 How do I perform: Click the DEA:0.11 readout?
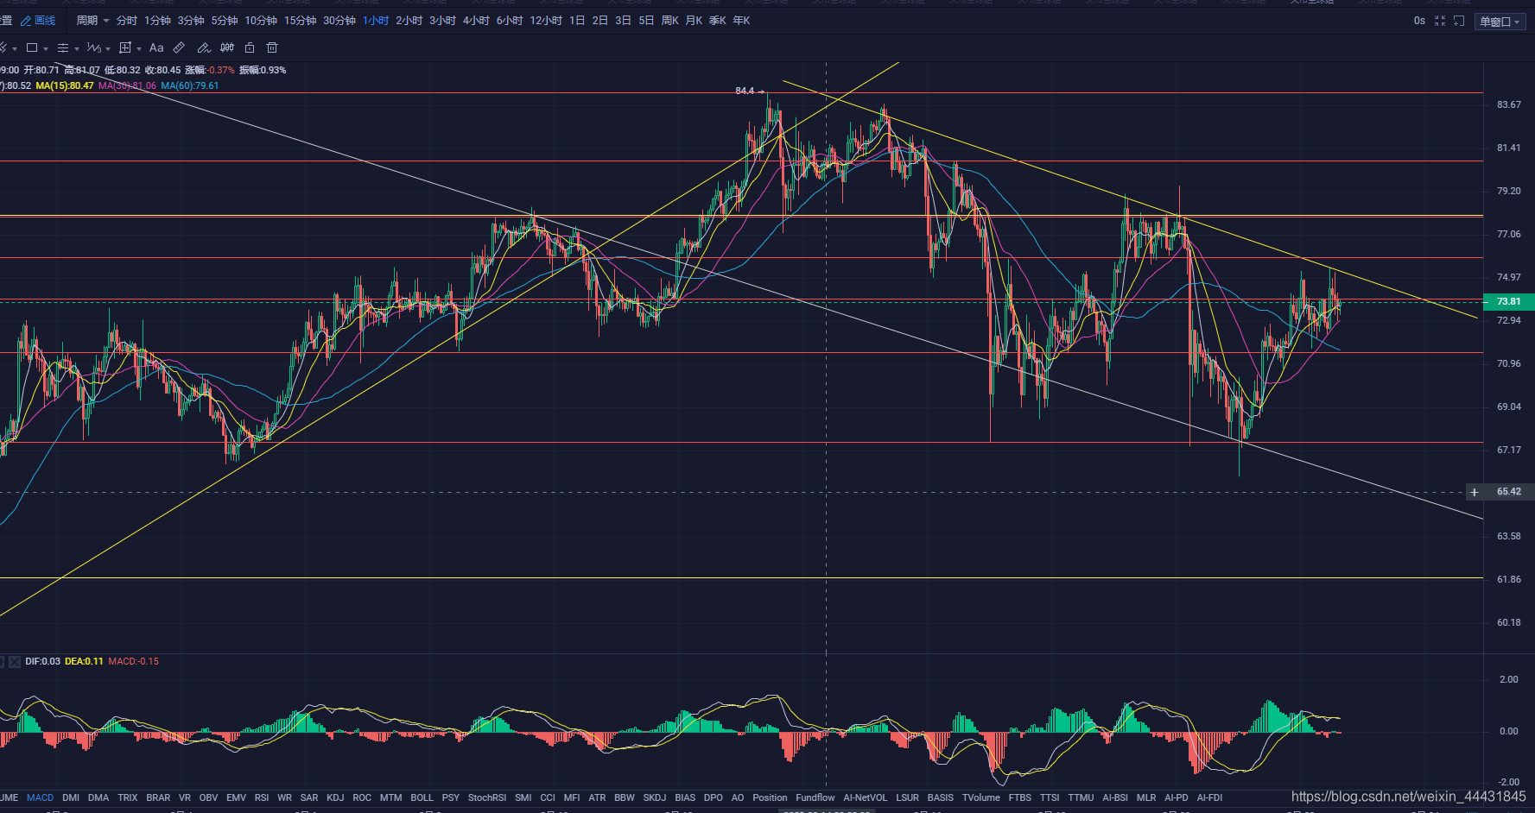pos(84,662)
